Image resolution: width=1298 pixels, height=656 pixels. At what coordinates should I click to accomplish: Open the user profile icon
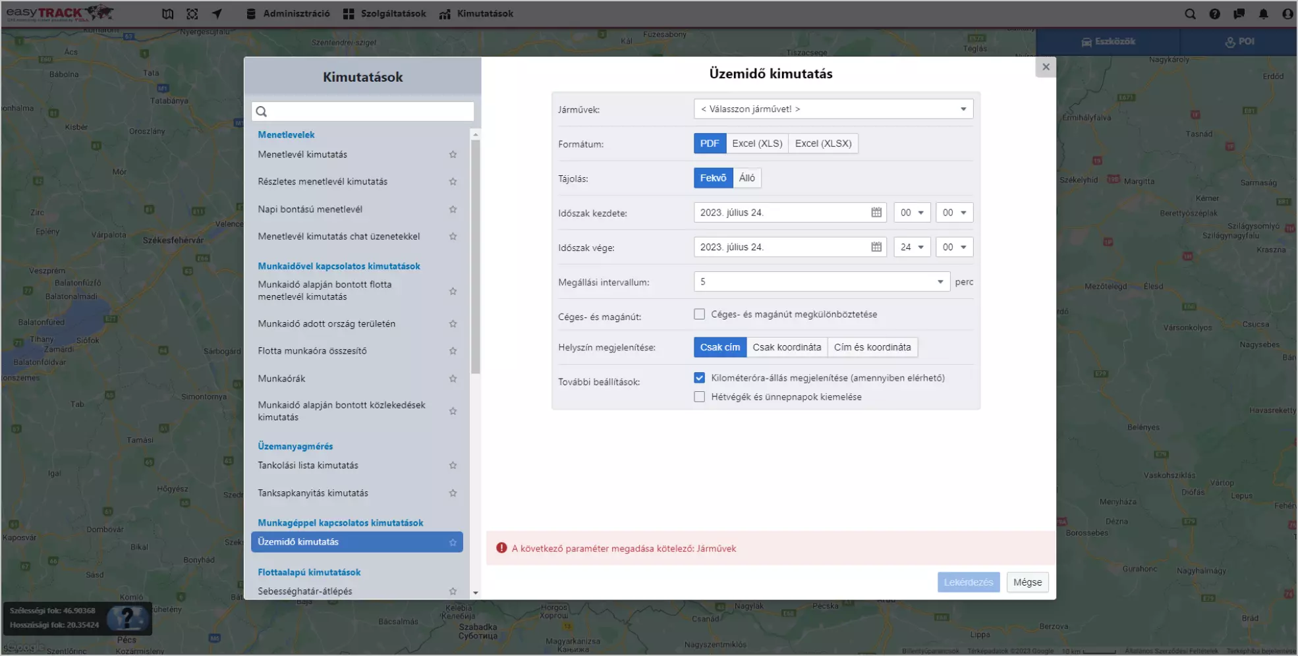(x=1287, y=13)
